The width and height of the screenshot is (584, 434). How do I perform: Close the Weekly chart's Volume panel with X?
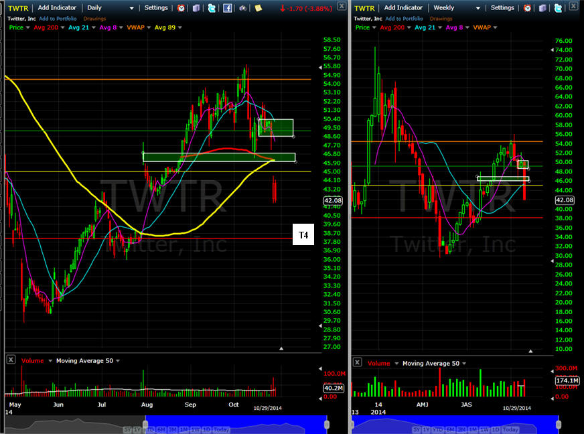pyautogui.click(x=357, y=362)
